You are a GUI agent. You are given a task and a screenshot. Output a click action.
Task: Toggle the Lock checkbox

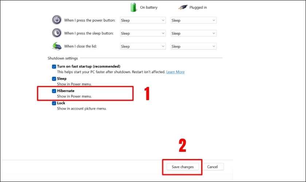coord(54,103)
